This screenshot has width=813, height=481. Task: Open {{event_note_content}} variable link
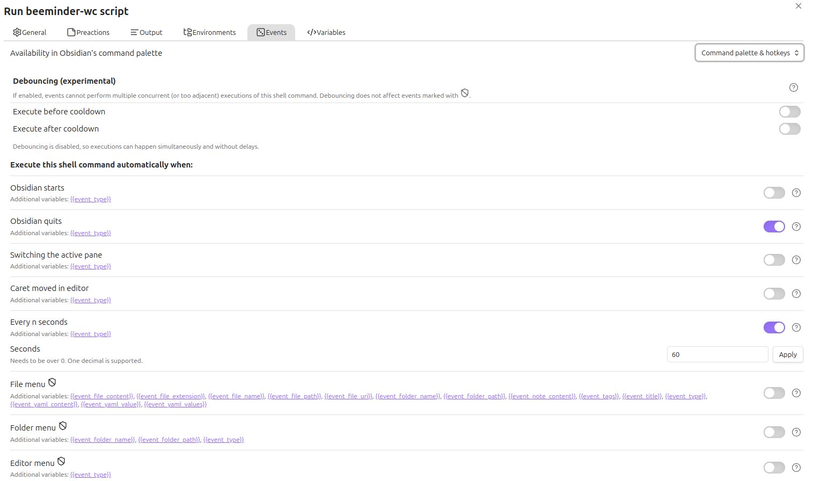(x=542, y=396)
